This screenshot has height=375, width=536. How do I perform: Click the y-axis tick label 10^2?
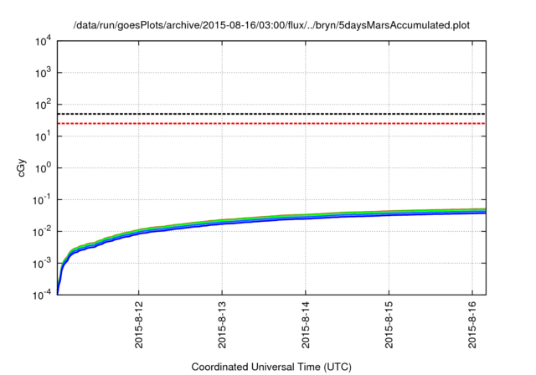click(43, 104)
